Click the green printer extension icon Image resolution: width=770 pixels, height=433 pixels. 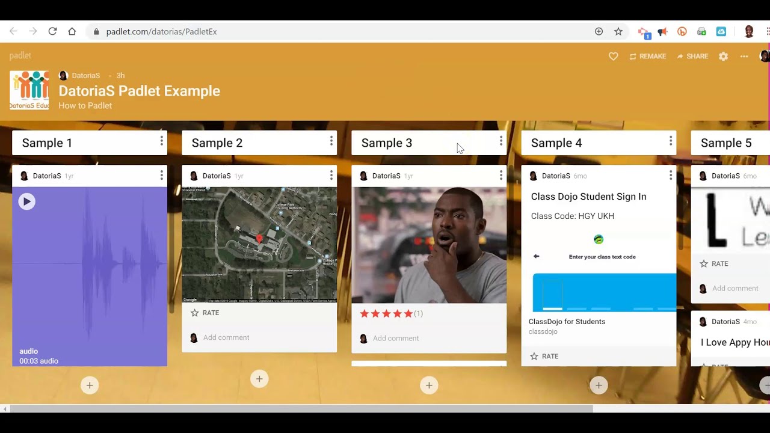tap(701, 31)
